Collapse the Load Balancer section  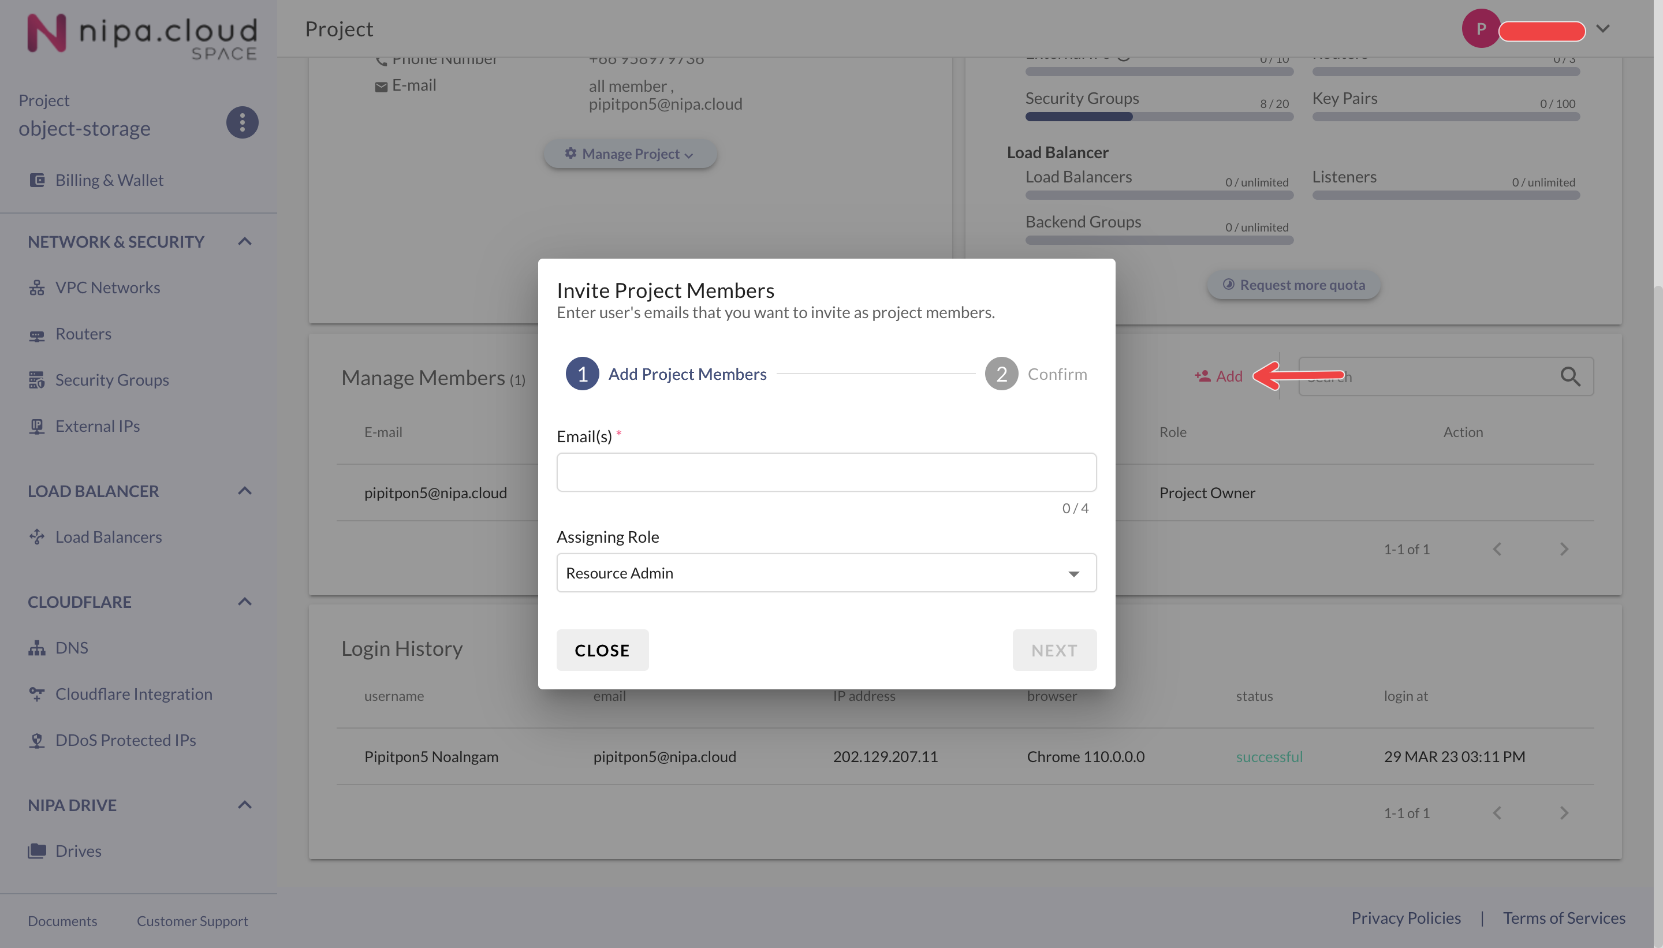[245, 491]
